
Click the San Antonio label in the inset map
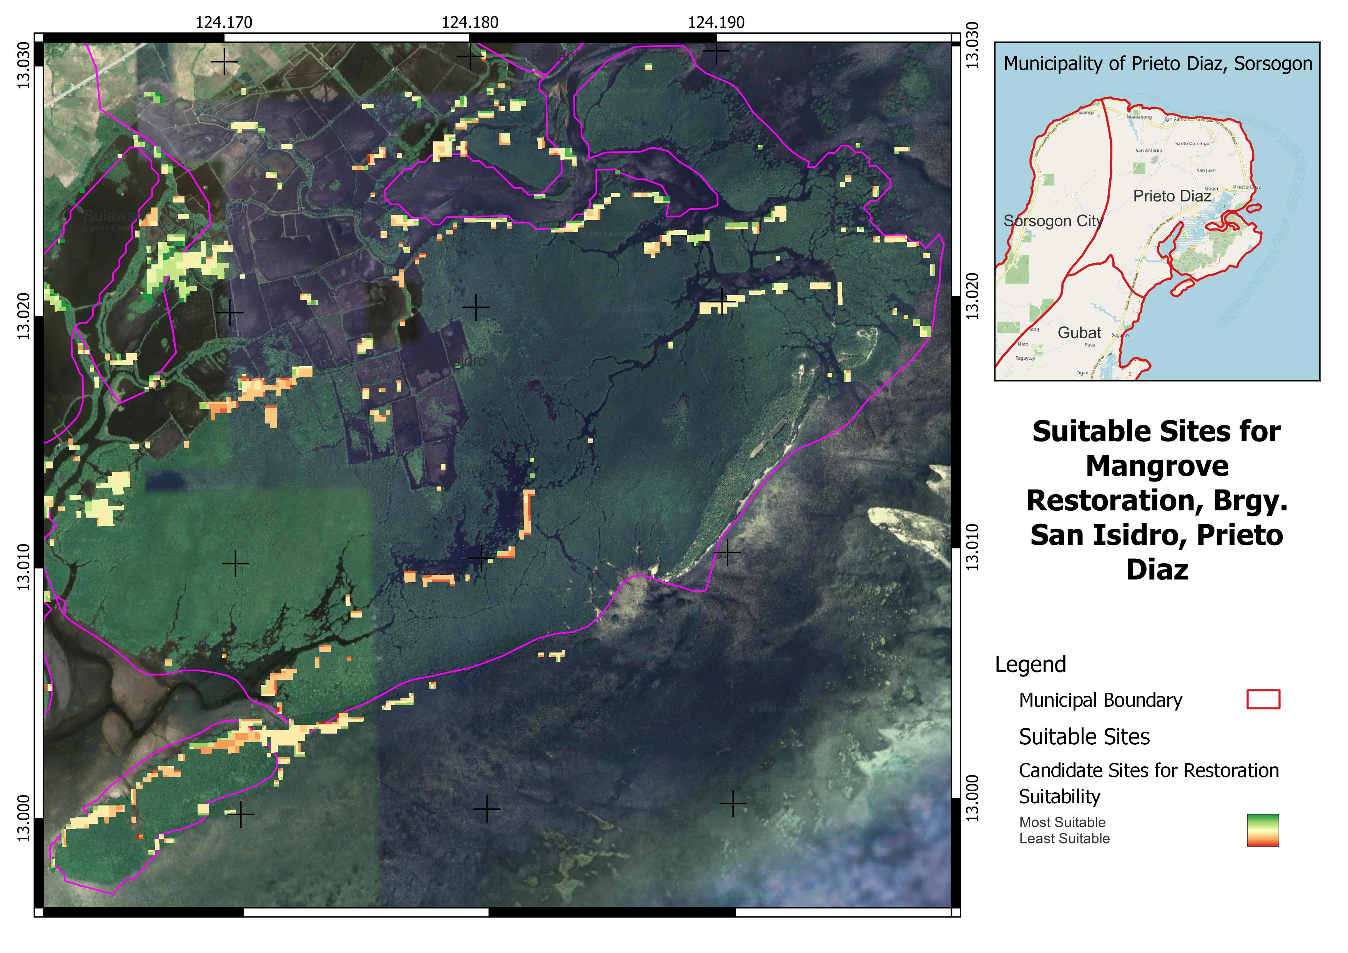[1149, 151]
